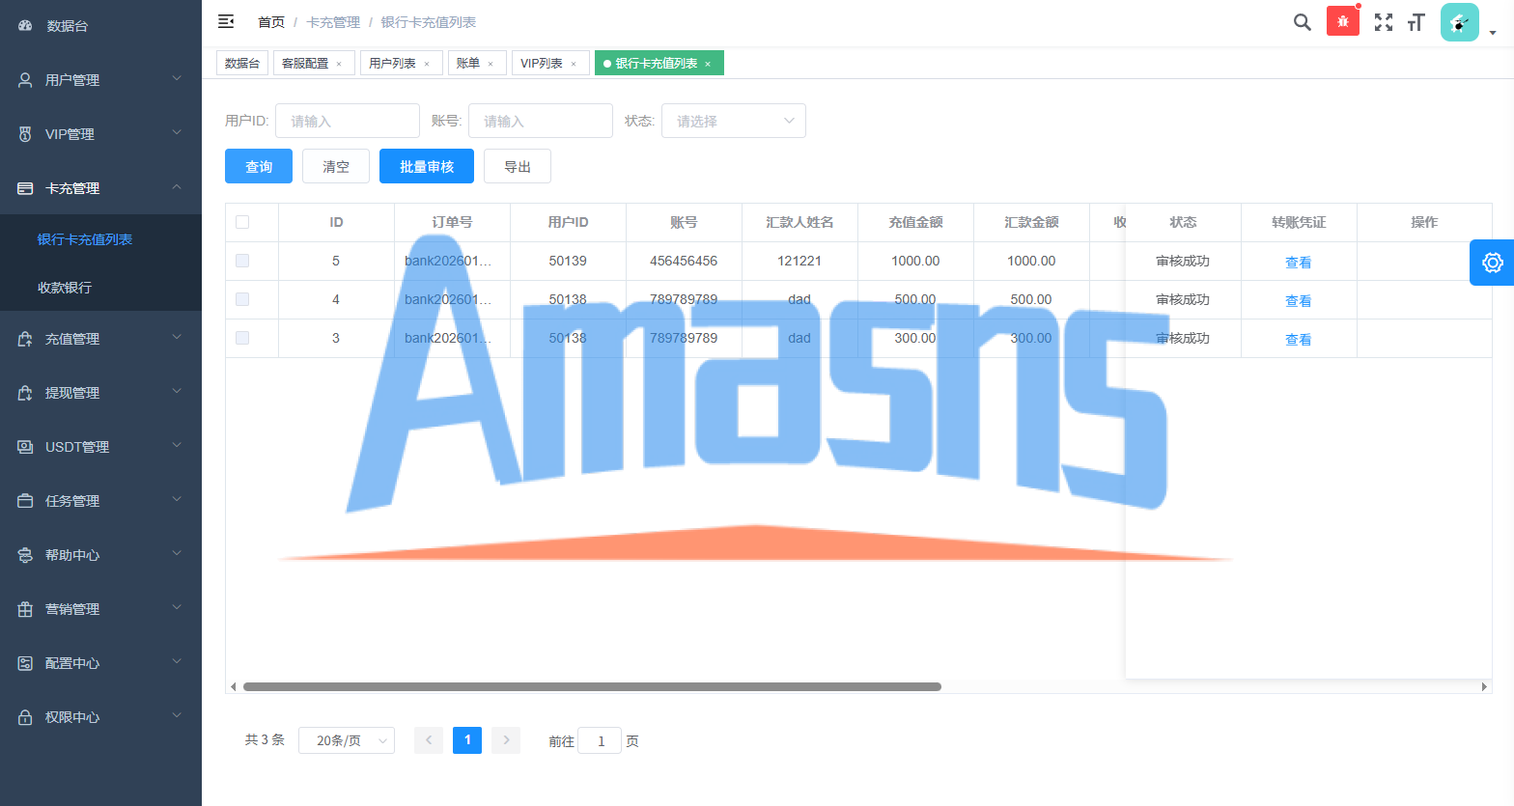Select 银行卡充值列表 in the sidebar
Viewport: 1514px width, 806px height.
coord(100,239)
